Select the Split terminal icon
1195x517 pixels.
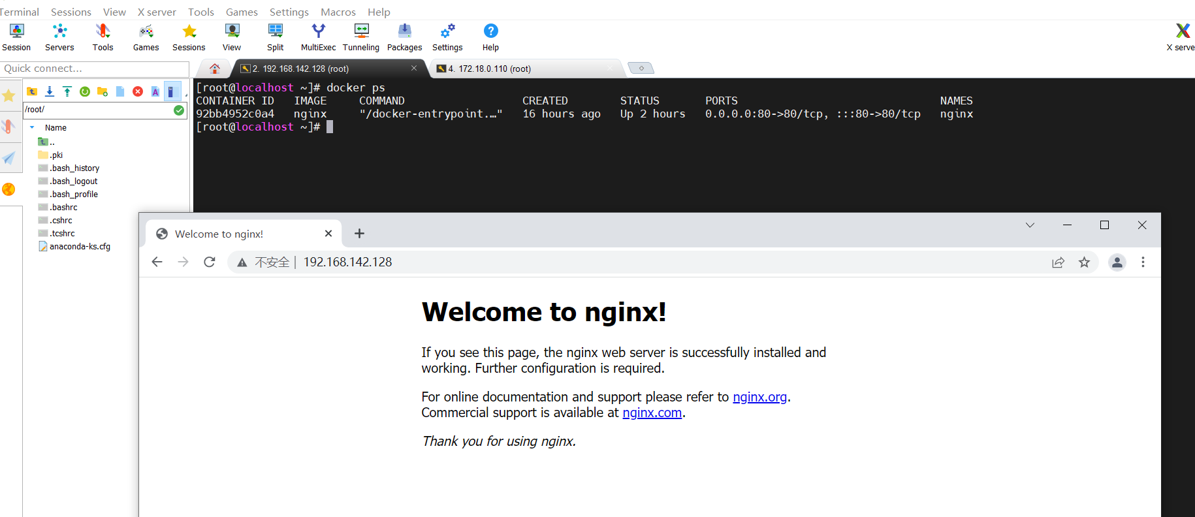(275, 37)
